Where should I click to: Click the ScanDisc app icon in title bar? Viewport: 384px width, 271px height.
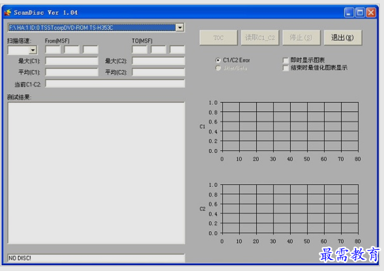coord(8,12)
